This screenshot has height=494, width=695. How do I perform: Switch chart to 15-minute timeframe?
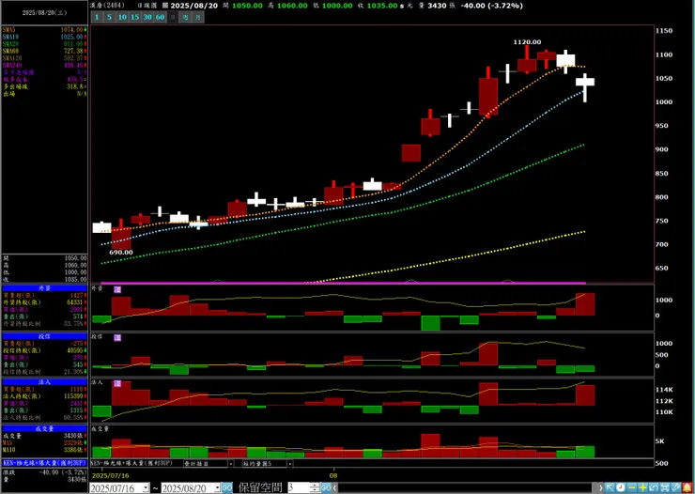pyautogui.click(x=134, y=17)
